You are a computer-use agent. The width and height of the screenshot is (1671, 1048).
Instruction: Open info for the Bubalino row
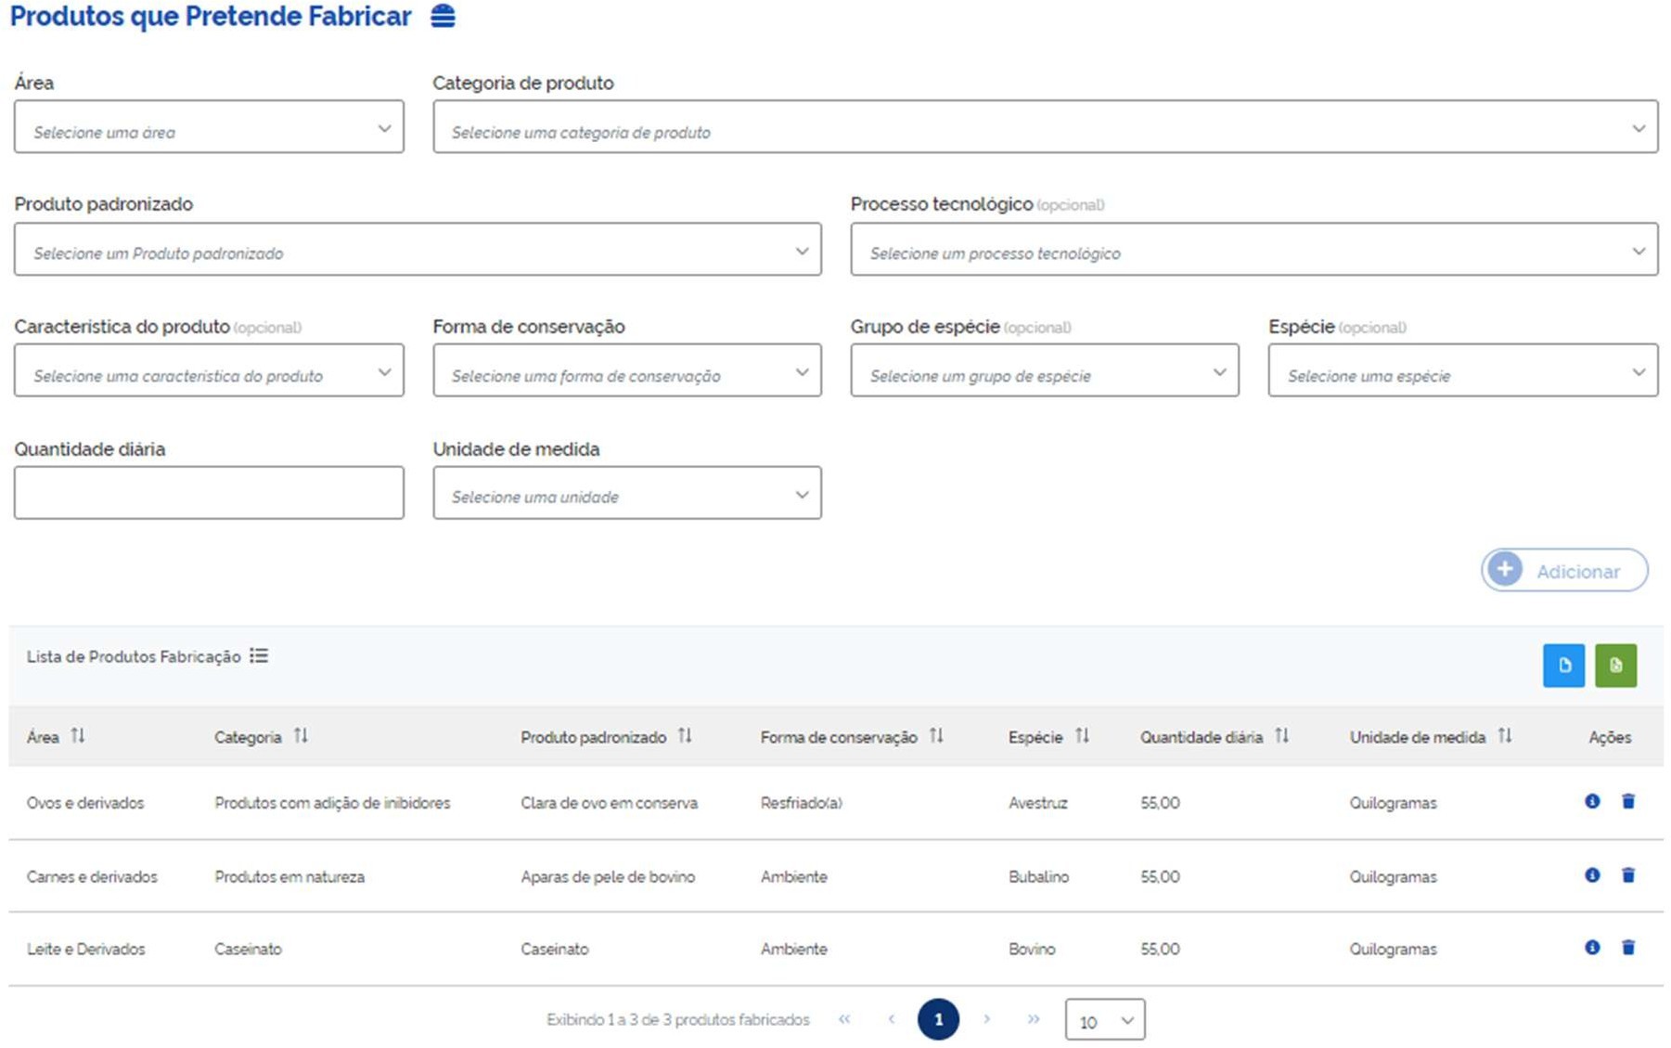(x=1591, y=875)
